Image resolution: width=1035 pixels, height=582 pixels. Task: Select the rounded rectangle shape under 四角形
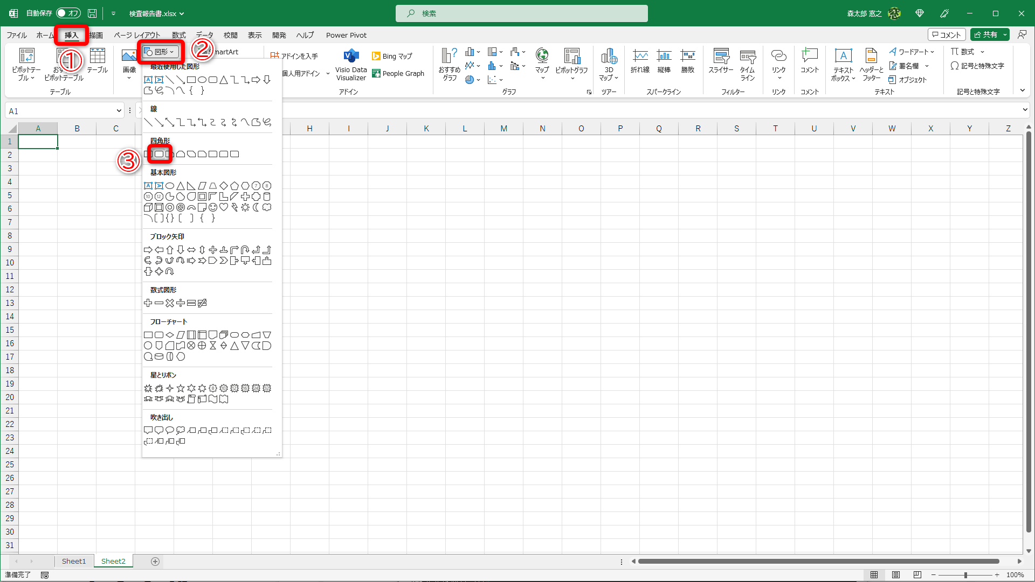coord(159,154)
